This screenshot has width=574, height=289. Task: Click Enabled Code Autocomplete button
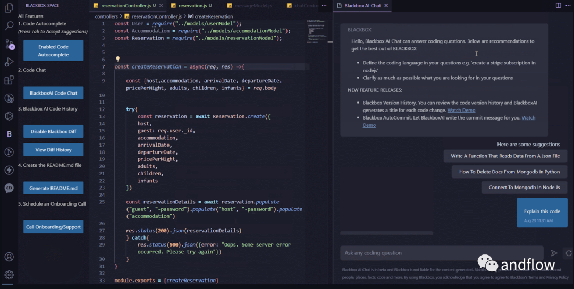coord(54,50)
